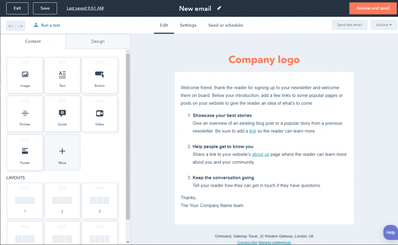Choose the three-column layout labeled 3
Screen dimensions: 398x245
(99, 201)
